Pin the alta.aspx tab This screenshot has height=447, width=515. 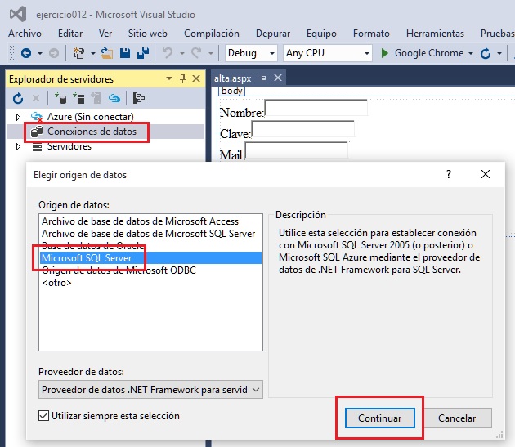click(x=262, y=78)
